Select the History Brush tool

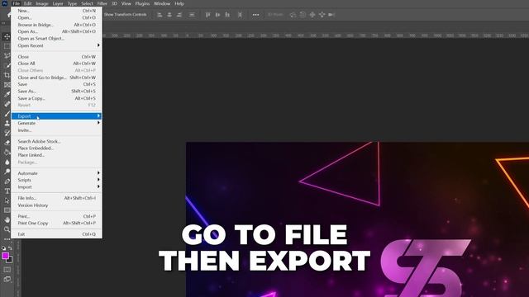pyautogui.click(x=7, y=133)
